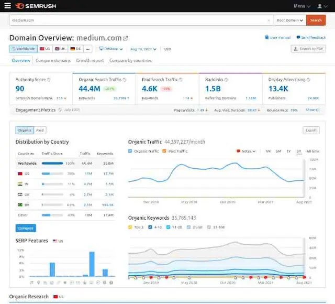Open Desktop device dropdown

(x=111, y=49)
